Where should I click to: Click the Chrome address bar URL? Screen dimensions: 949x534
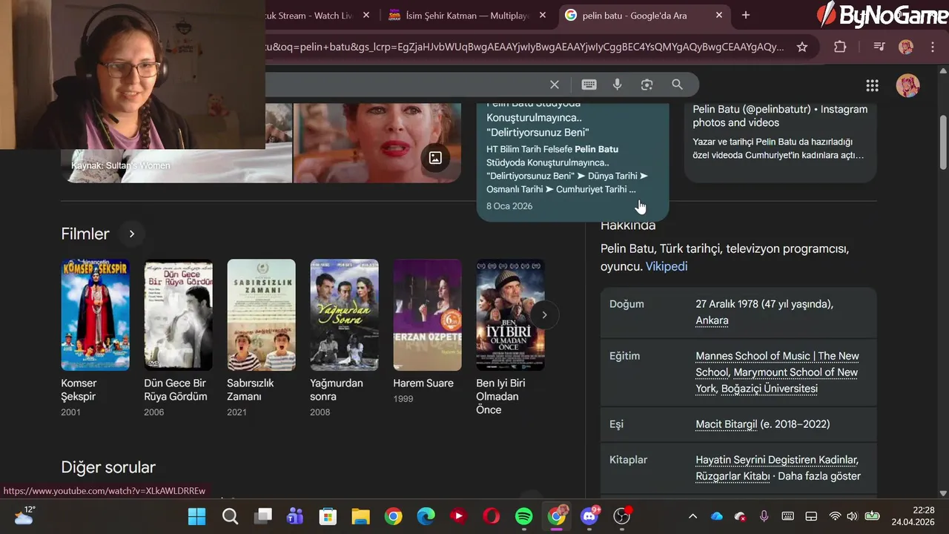pyautogui.click(x=524, y=47)
